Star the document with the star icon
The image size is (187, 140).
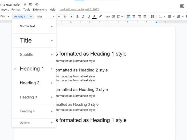(x=25, y=4)
